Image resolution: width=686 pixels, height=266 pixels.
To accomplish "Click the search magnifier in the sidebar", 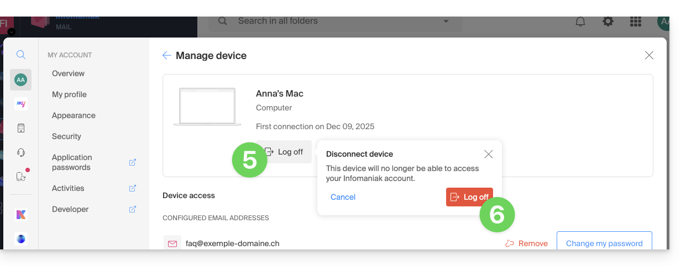I will [x=20, y=55].
